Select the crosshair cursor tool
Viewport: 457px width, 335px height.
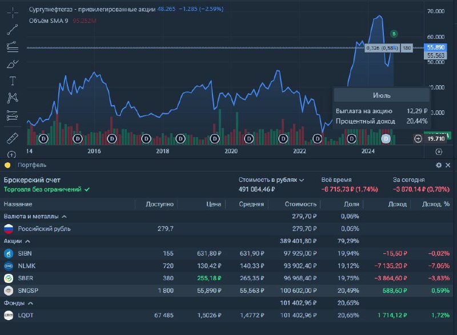13,12
